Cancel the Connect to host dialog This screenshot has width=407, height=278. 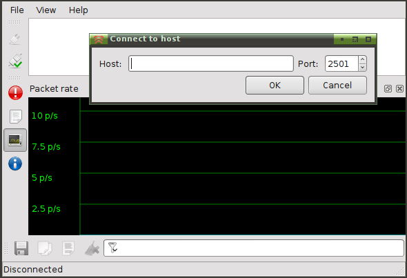pyautogui.click(x=337, y=85)
